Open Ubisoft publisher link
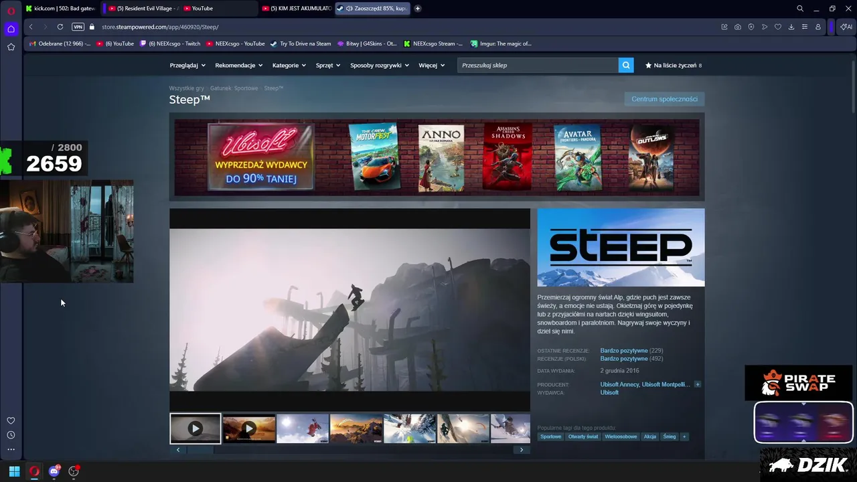Image resolution: width=857 pixels, height=482 pixels. click(x=609, y=392)
